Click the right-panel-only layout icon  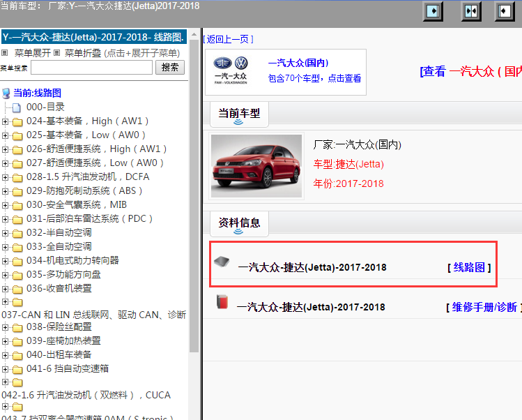pos(505,11)
